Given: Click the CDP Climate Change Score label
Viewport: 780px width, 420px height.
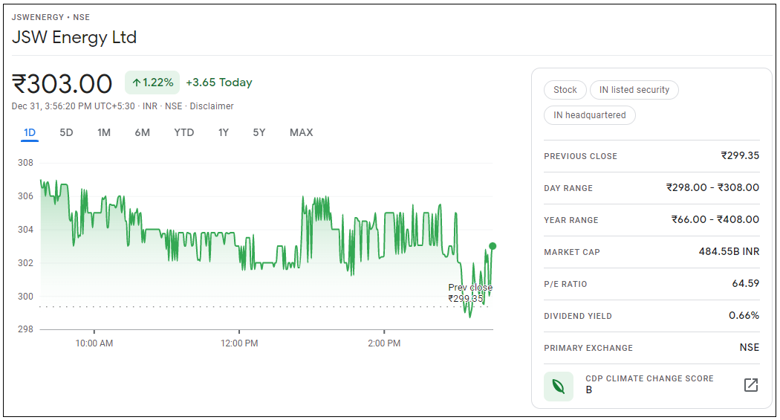Looking at the screenshot, I should point(649,378).
